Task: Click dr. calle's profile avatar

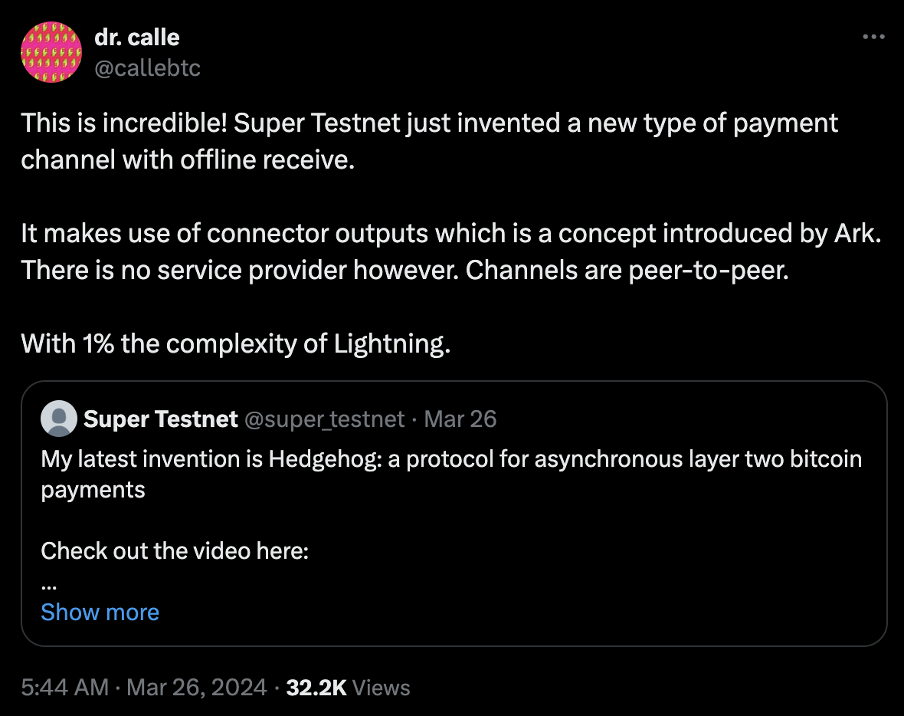Action: (x=51, y=52)
